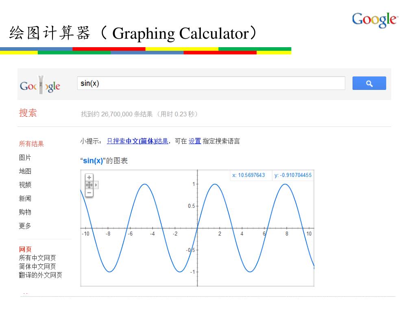Expand 更多 more search categories
Screen dimensions: 416x312
click(25, 226)
